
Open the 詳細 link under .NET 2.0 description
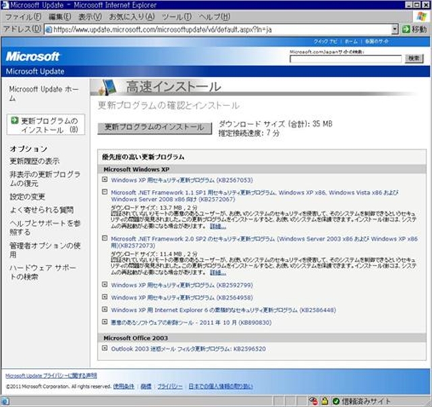click(x=218, y=272)
